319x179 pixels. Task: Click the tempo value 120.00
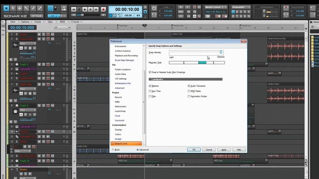click(x=128, y=15)
